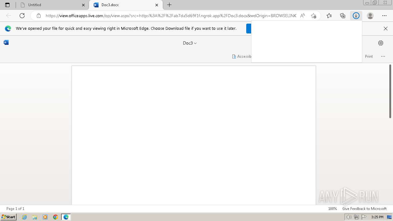393x221 pixels.
Task: Close the Untitled tab
Action: 83,5
